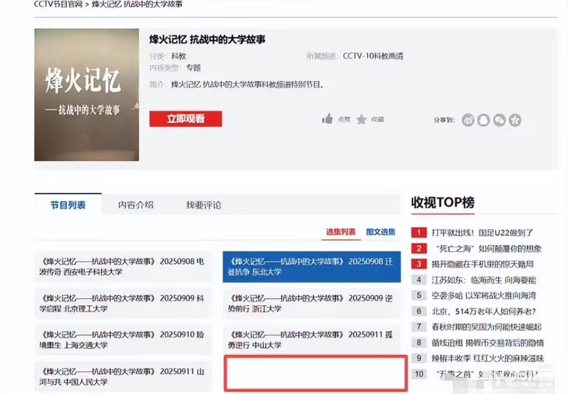The width and height of the screenshot is (568, 394).
Task: Select the 节目列表 tab
Action: click(68, 205)
